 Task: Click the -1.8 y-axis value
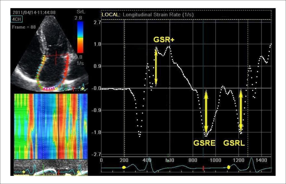pyautogui.click(x=96, y=132)
